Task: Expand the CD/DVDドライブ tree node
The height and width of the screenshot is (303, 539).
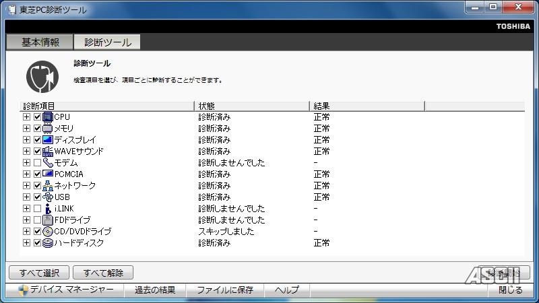Action: (26, 232)
